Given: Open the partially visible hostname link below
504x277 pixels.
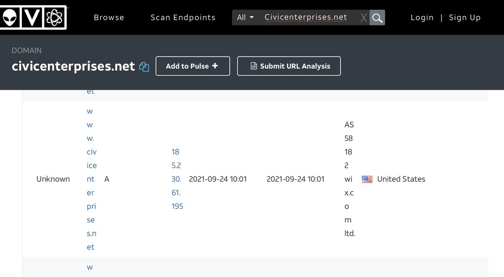Looking at the screenshot, I should point(90,267).
